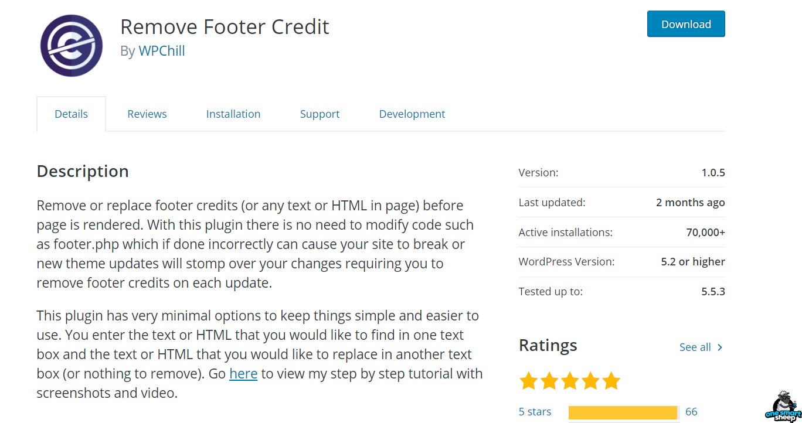Viewport: 802px width, 423px height.
Task: Click the 66 ratings count
Action: click(x=691, y=411)
